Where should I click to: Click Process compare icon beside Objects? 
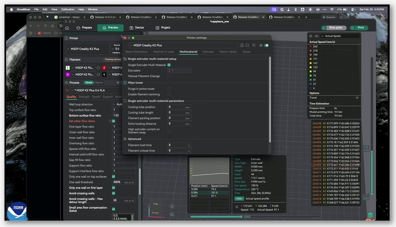(x=118, y=83)
